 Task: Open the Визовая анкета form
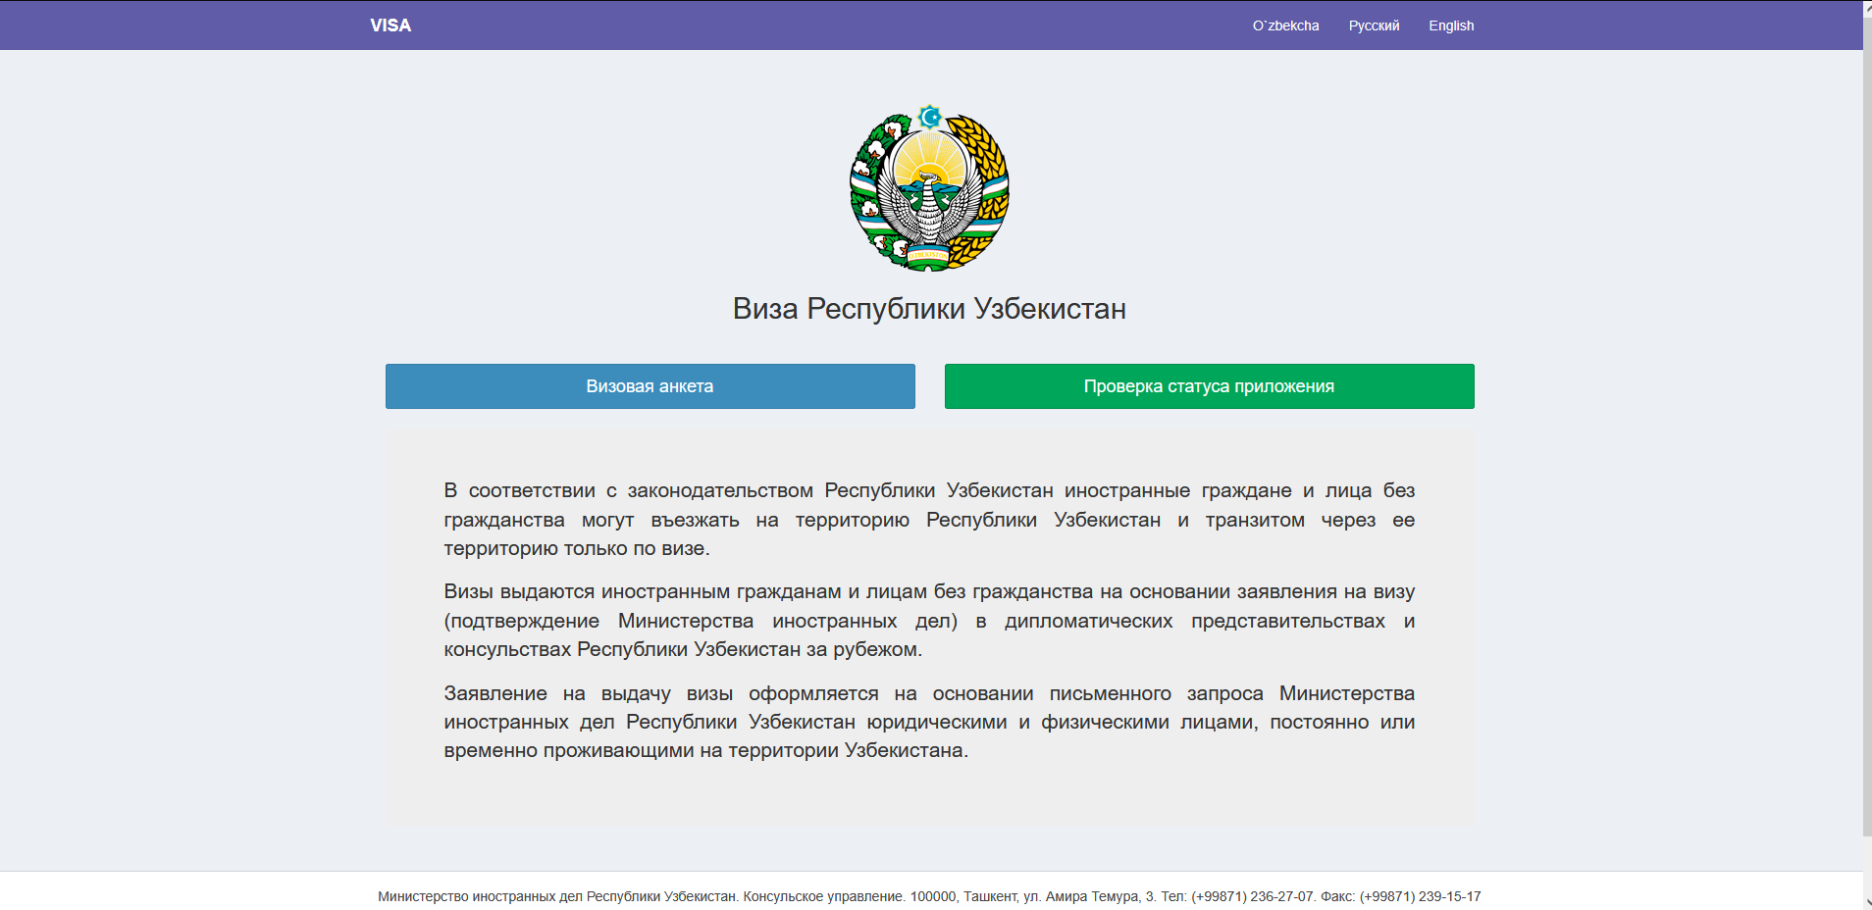tap(650, 386)
